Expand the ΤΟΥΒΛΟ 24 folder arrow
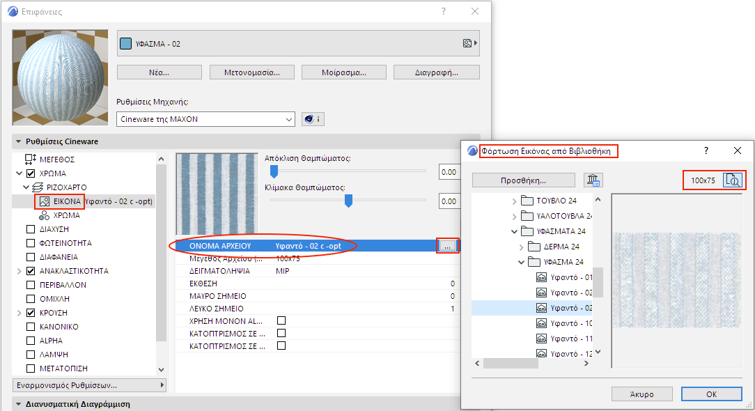Image resolution: width=755 pixels, height=411 pixels. tap(514, 201)
